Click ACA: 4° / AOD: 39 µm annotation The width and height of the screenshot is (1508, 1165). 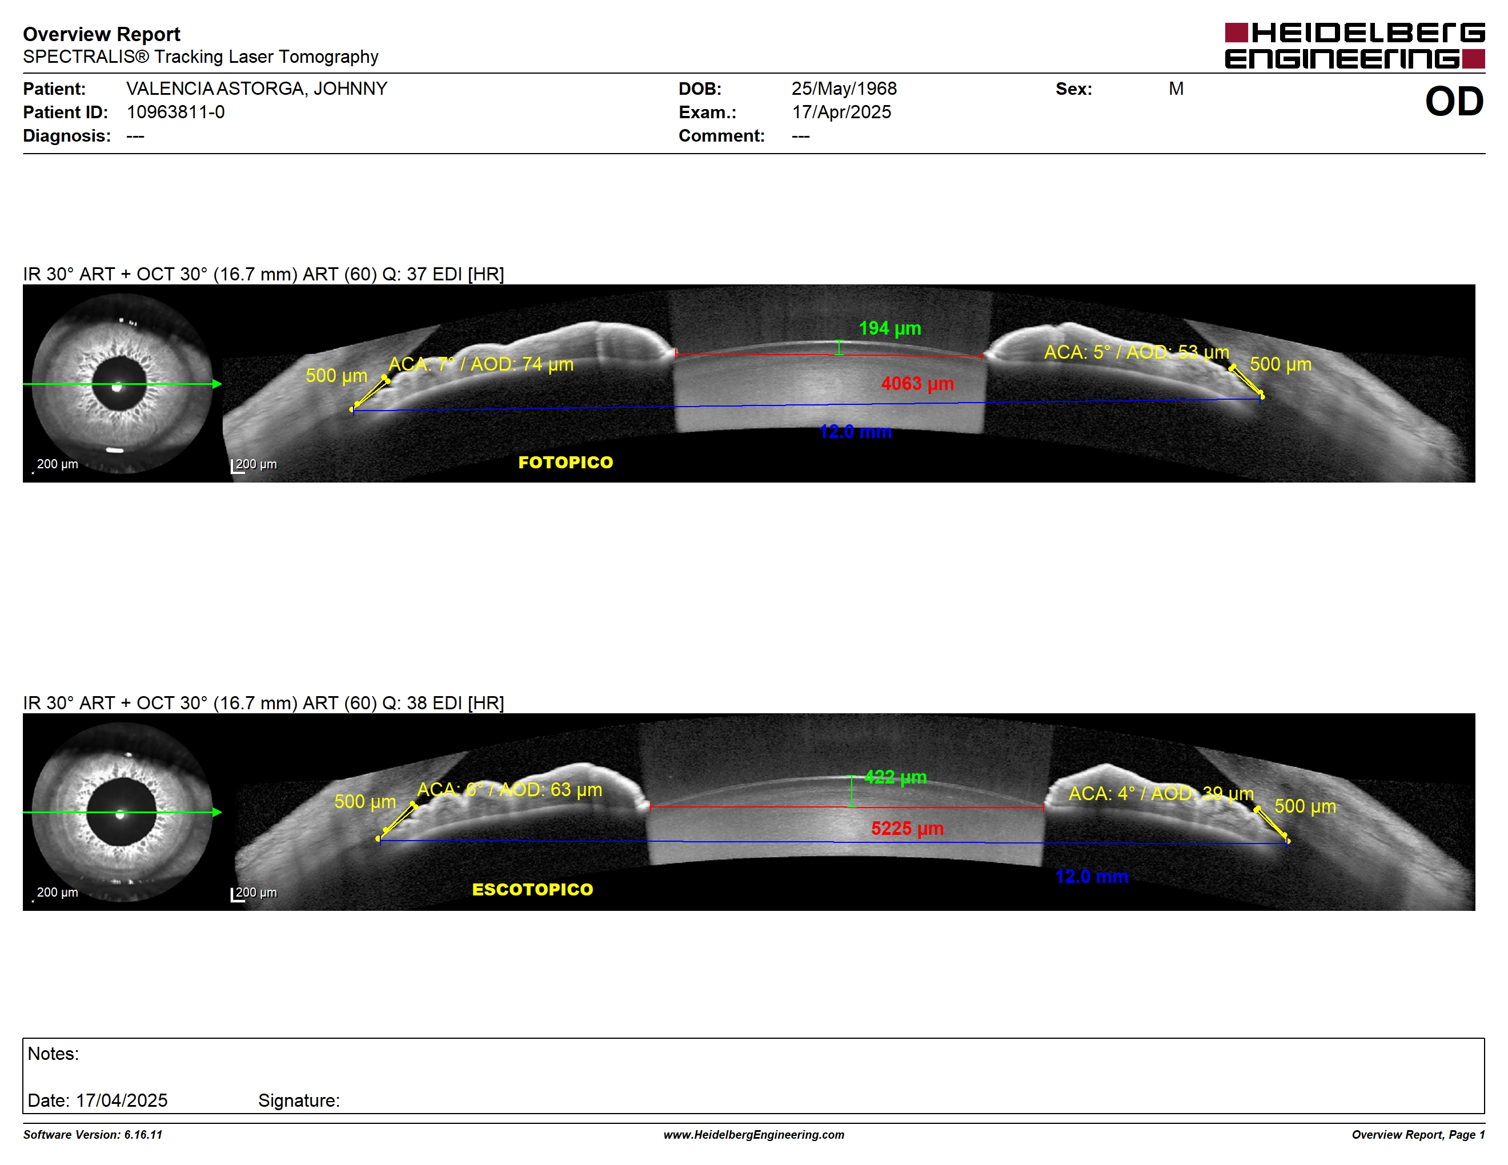click(x=1161, y=794)
